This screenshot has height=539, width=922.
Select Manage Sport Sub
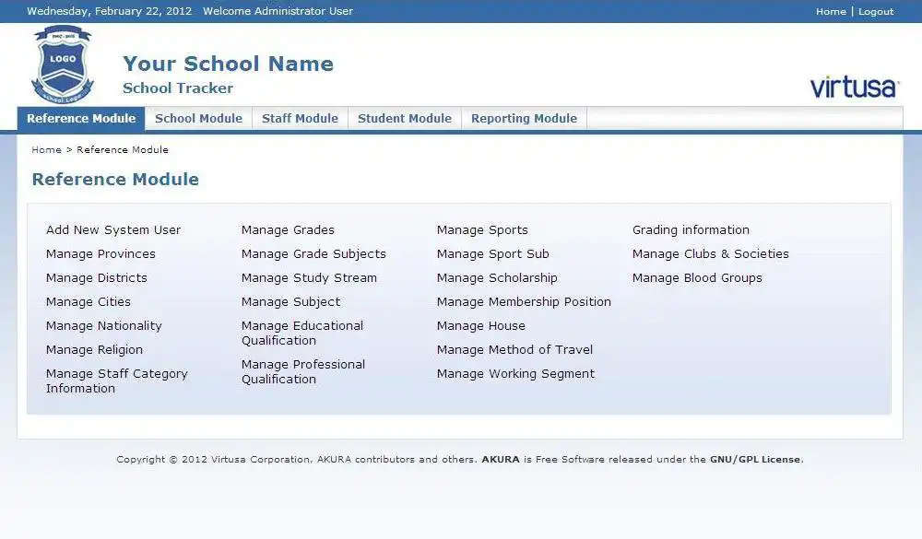point(492,254)
